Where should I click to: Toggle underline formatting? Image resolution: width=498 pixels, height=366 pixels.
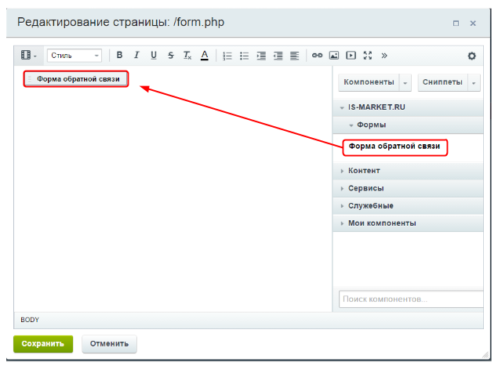153,56
